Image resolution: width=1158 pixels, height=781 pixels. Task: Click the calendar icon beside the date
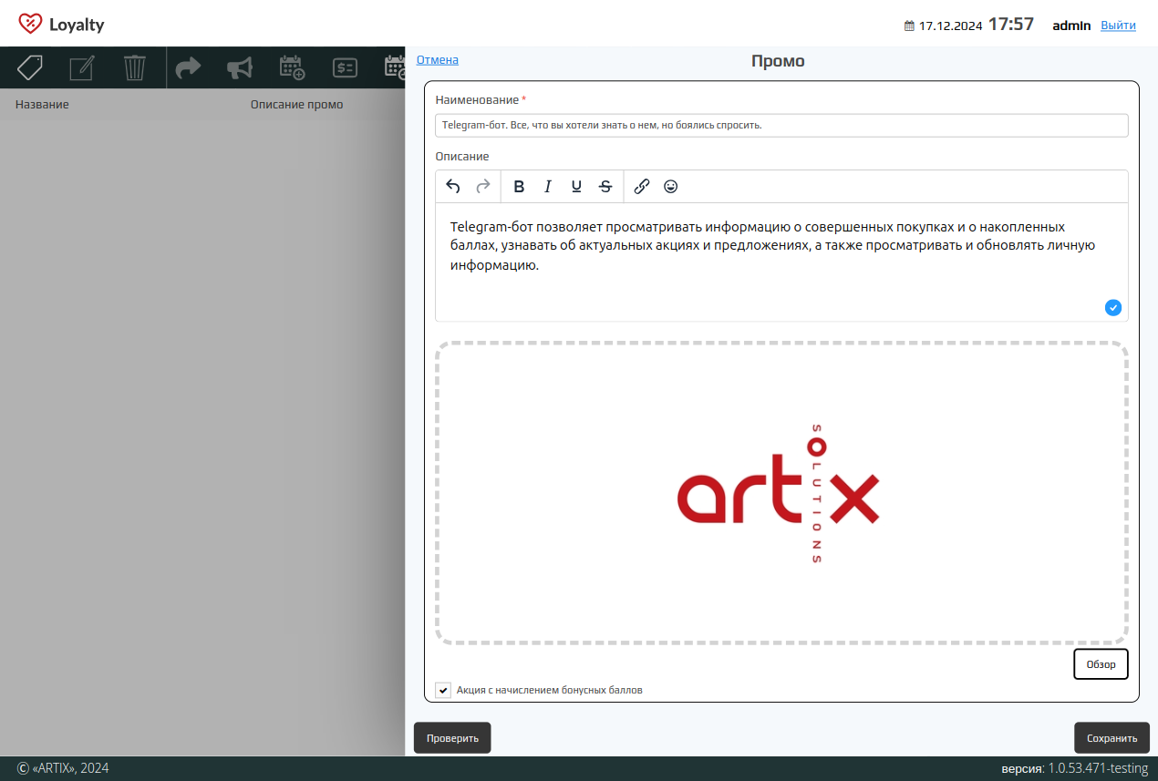tap(909, 26)
